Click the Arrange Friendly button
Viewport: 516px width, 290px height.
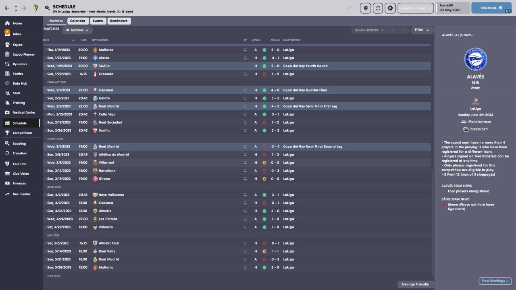416,284
